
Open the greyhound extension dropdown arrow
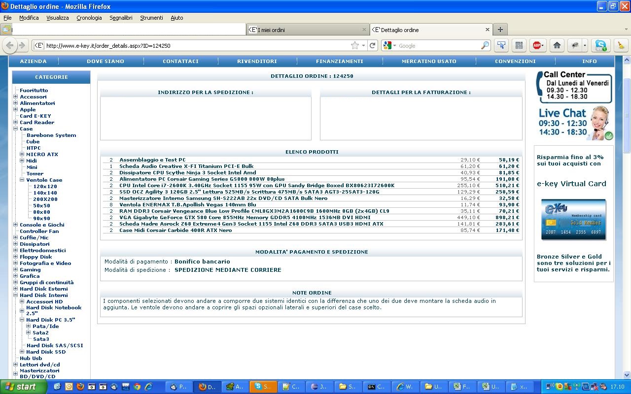tap(585, 45)
